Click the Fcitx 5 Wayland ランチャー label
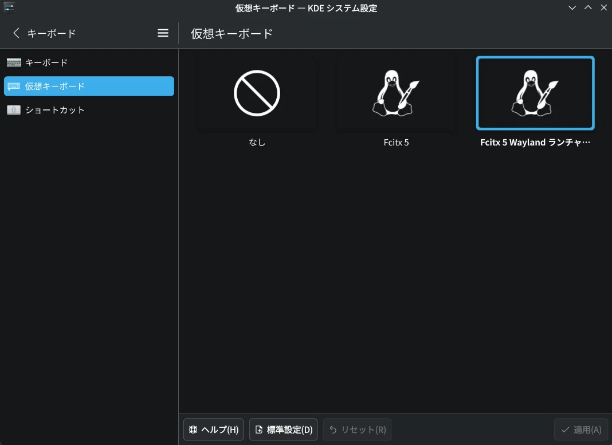The height and width of the screenshot is (445, 612). point(535,143)
